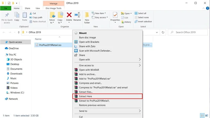The height and width of the screenshot is (118, 210).
Task: Choose Add to archive...
Action: pos(108,74)
